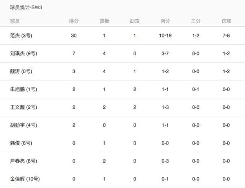245x188 pixels.
Task: Select the 助攻 column header
Action: [x=135, y=21]
